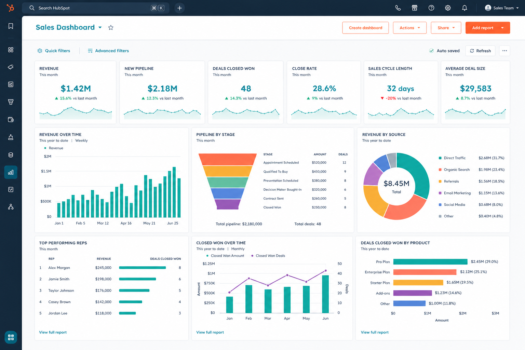Open the checkmark chart sidebar icon
The height and width of the screenshot is (350, 525).
click(x=11, y=189)
